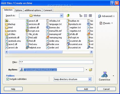Select the cabinet.dll file

(x=32, y=28)
